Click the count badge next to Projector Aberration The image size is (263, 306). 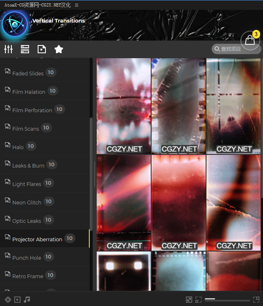coord(70,238)
